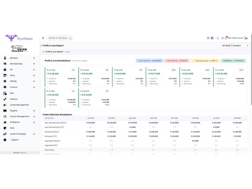Open the Feb 2026 profit card
Viewport: 252px width, 189px height.
(x=95, y=77)
